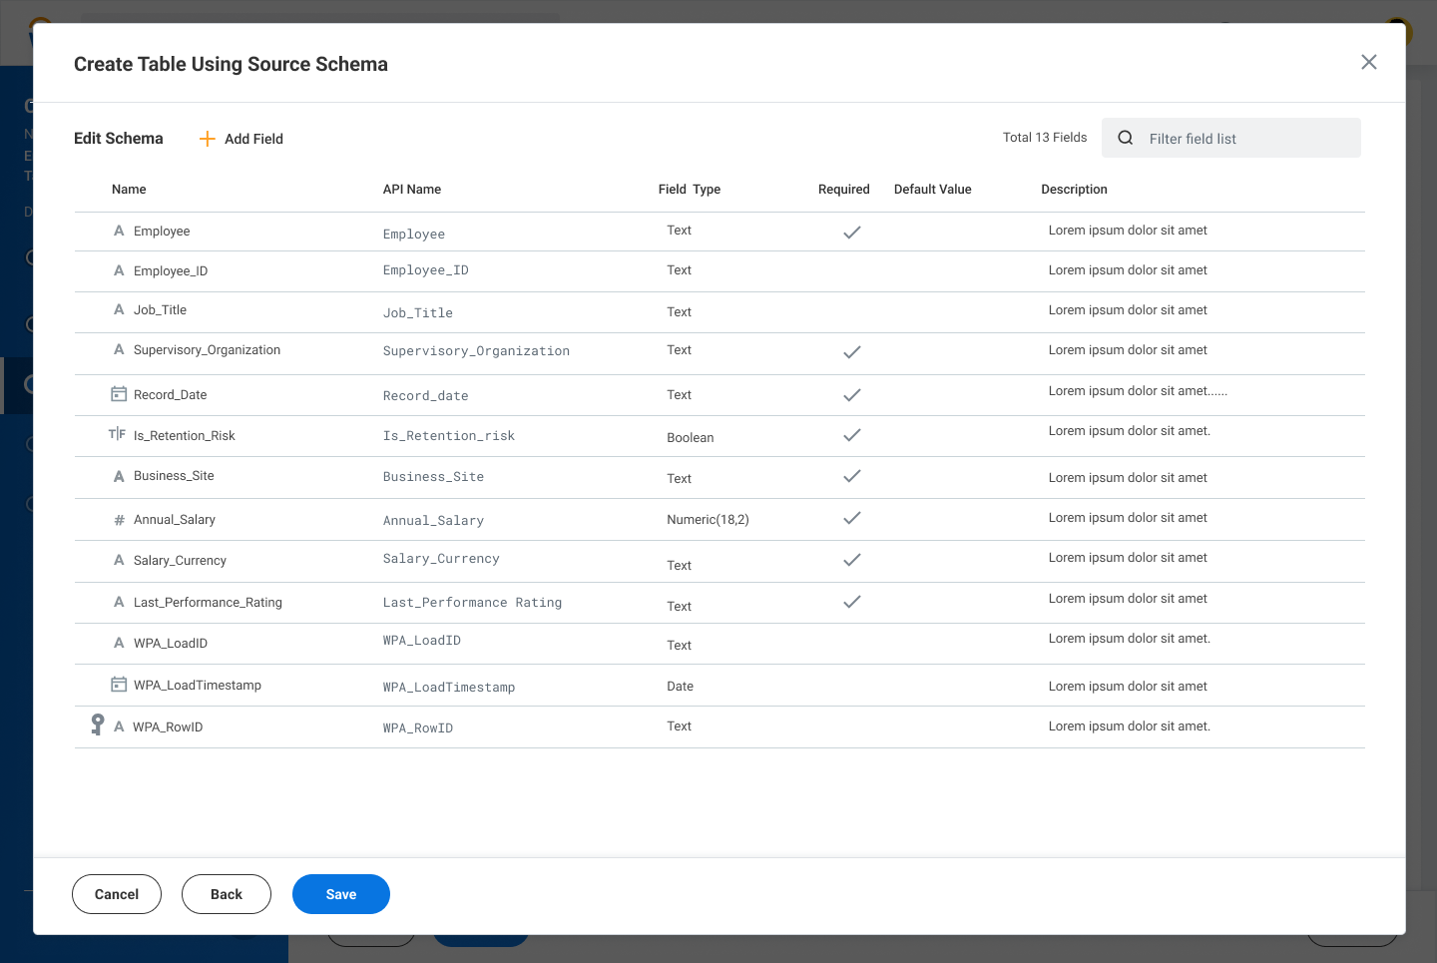Screen dimensions: 1437x963
Task: Toggle Required check for Salary_Currency row
Action: 852,560
